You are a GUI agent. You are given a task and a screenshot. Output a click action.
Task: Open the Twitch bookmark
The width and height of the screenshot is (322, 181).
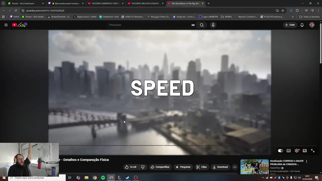click(14, 17)
